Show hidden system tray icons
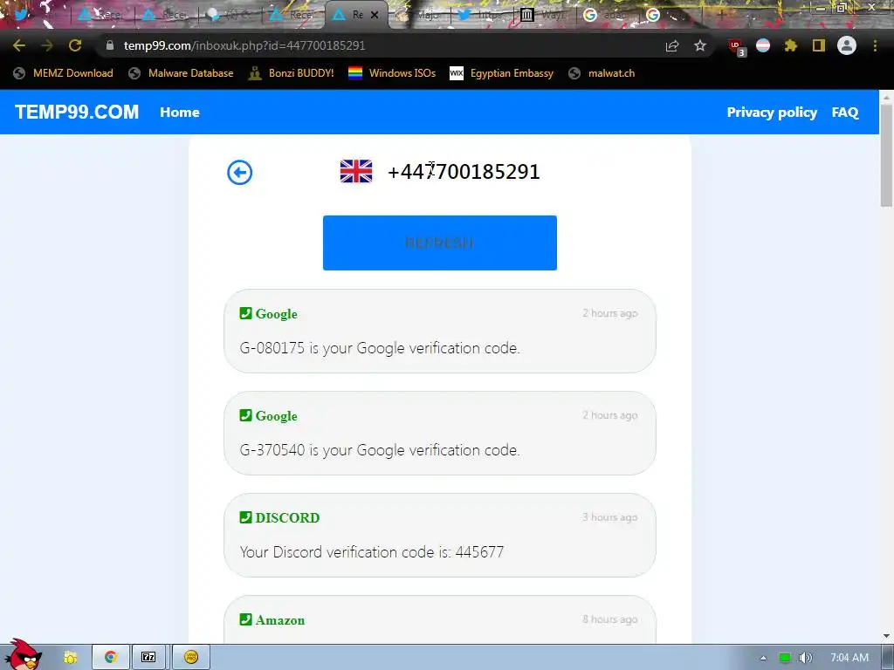This screenshot has height=670, width=894. pos(763,658)
